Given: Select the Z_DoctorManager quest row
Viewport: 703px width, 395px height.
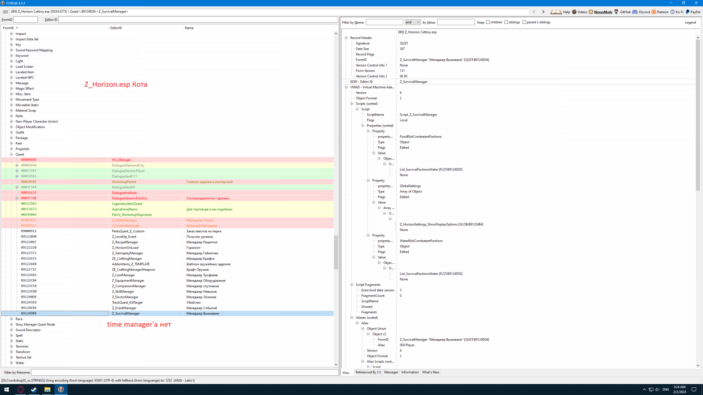Looking at the screenshot, I should [x=125, y=297].
